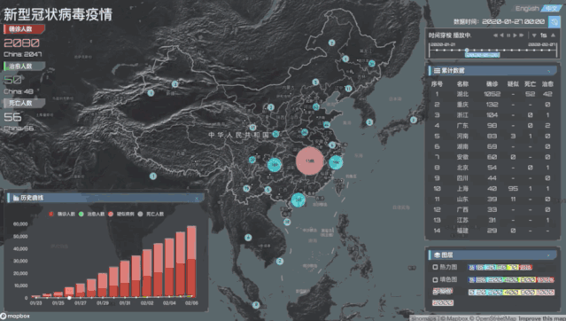
Task: Click the cluster marker over southern Vietnam
Action: tap(280, 261)
